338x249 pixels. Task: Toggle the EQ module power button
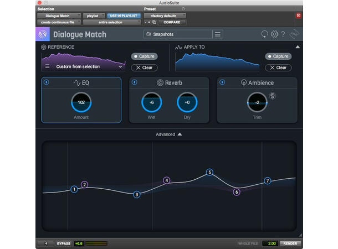click(x=47, y=82)
